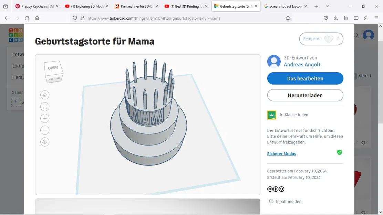Viewport: 383px width, 215px height.
Task: Open the Firefox library icon
Action: pyautogui.click(x=346, y=18)
